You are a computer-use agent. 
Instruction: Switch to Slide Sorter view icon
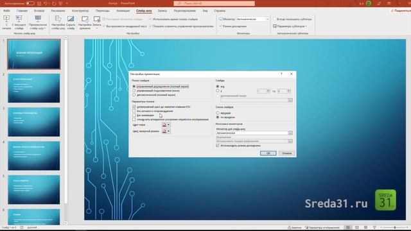click(357, 228)
